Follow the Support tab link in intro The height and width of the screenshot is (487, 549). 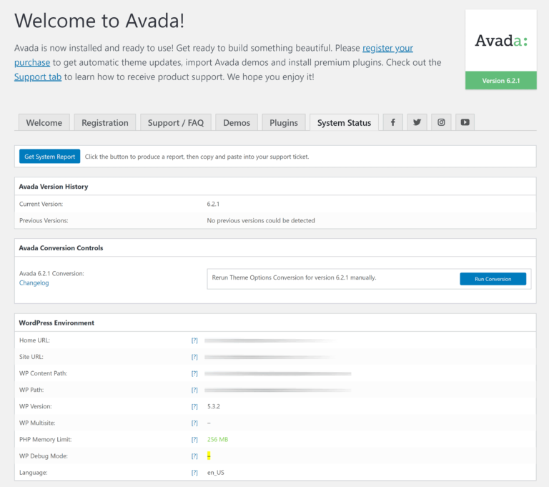[x=38, y=77]
